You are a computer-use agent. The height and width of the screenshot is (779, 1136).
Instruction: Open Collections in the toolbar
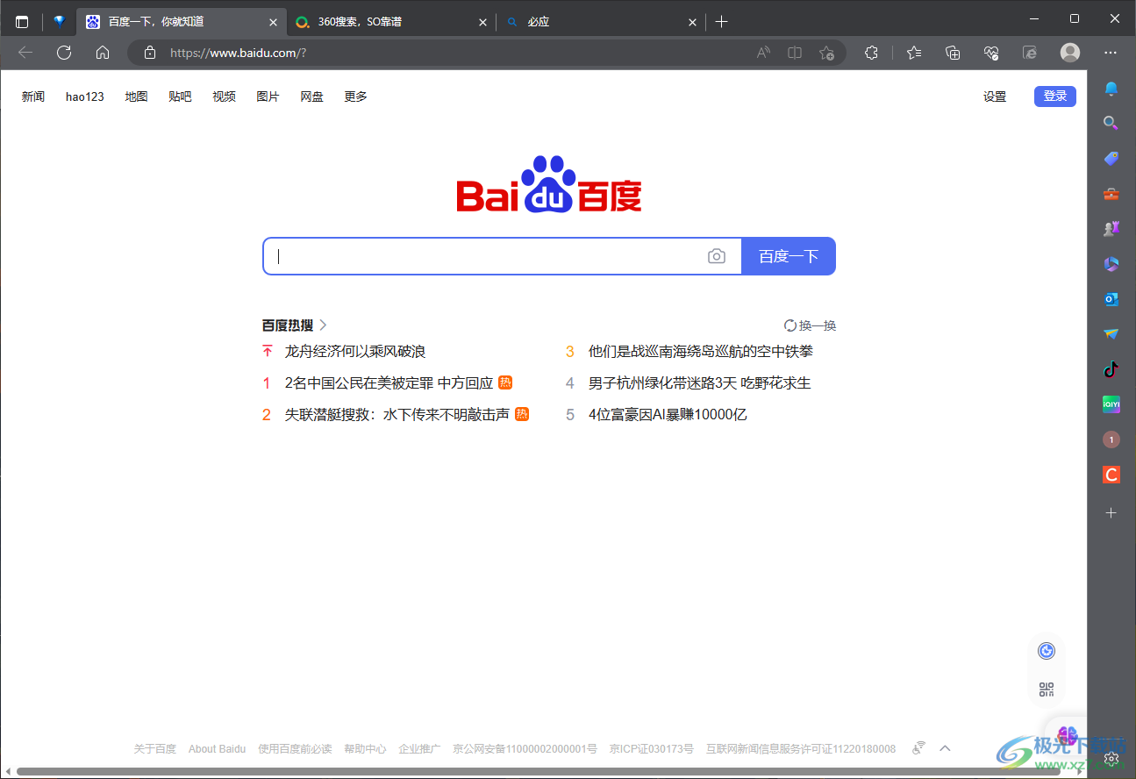coord(953,53)
